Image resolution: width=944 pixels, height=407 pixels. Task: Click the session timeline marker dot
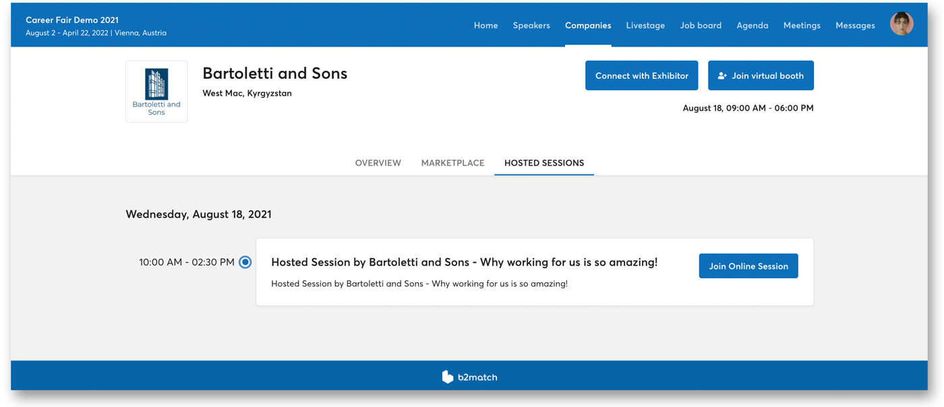[x=245, y=262]
